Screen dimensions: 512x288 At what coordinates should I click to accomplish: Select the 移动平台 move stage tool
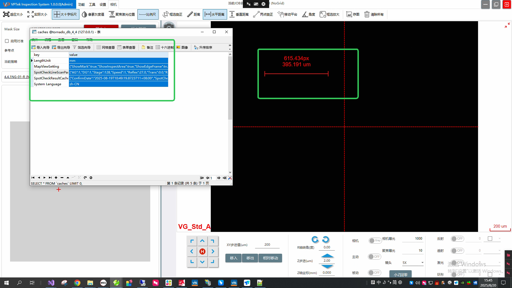tap(287, 14)
